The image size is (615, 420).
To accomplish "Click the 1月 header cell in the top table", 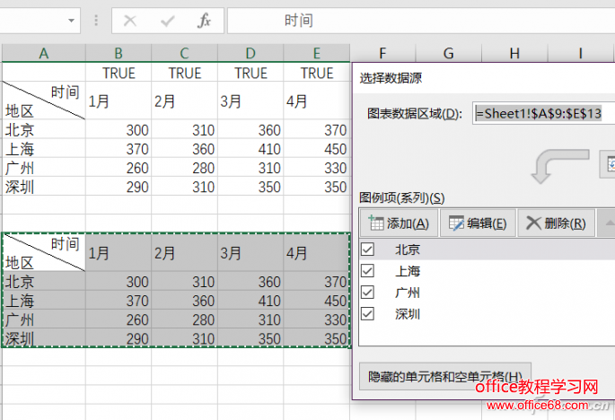I will 119,101.
